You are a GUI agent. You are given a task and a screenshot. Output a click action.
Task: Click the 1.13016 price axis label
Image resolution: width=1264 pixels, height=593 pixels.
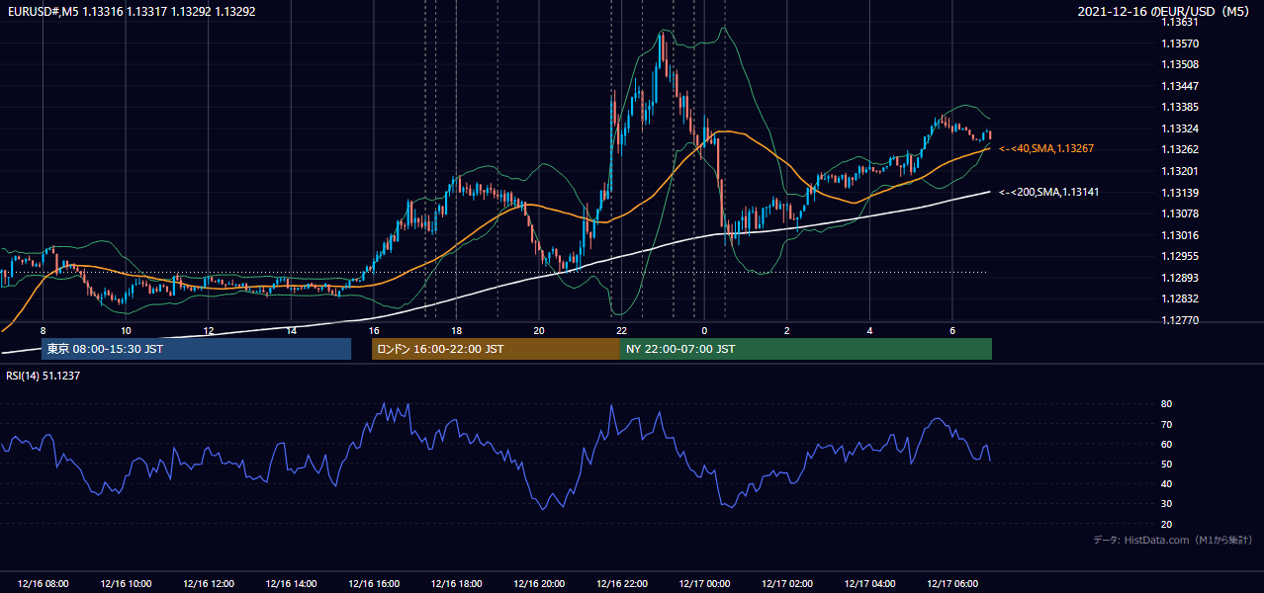tap(1181, 235)
